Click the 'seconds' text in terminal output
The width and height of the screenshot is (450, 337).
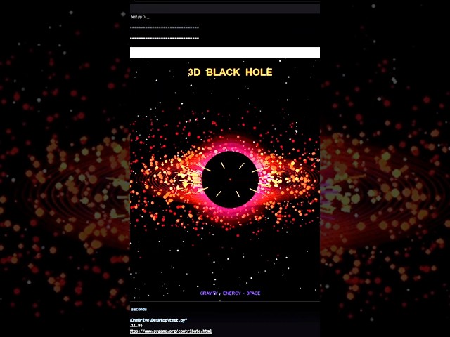(x=139, y=309)
